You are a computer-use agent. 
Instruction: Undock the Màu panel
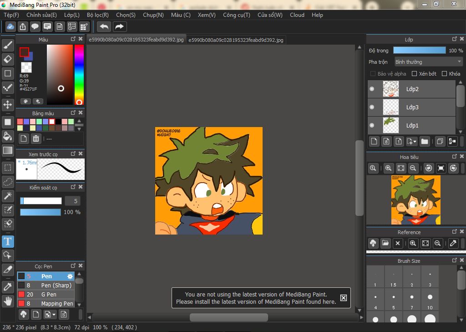[x=73, y=39]
